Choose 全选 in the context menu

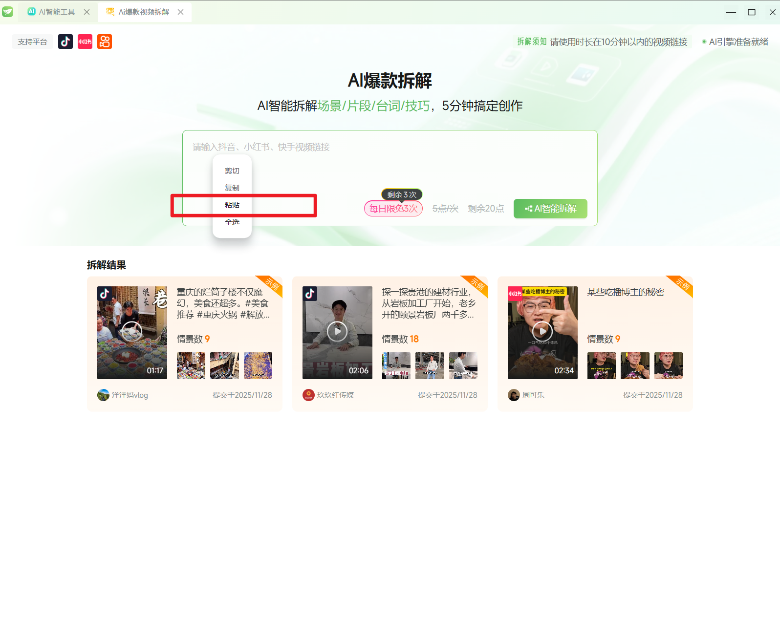232,222
